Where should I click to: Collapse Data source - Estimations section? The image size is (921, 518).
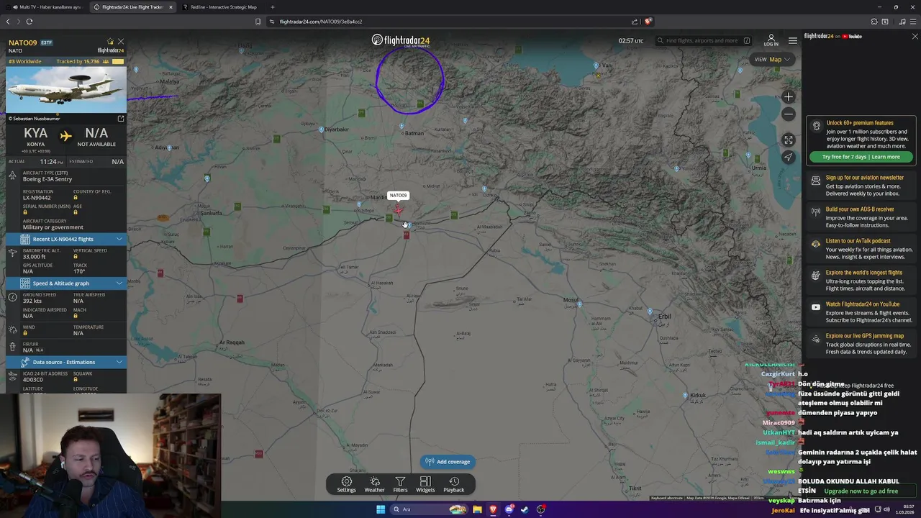[x=119, y=362]
